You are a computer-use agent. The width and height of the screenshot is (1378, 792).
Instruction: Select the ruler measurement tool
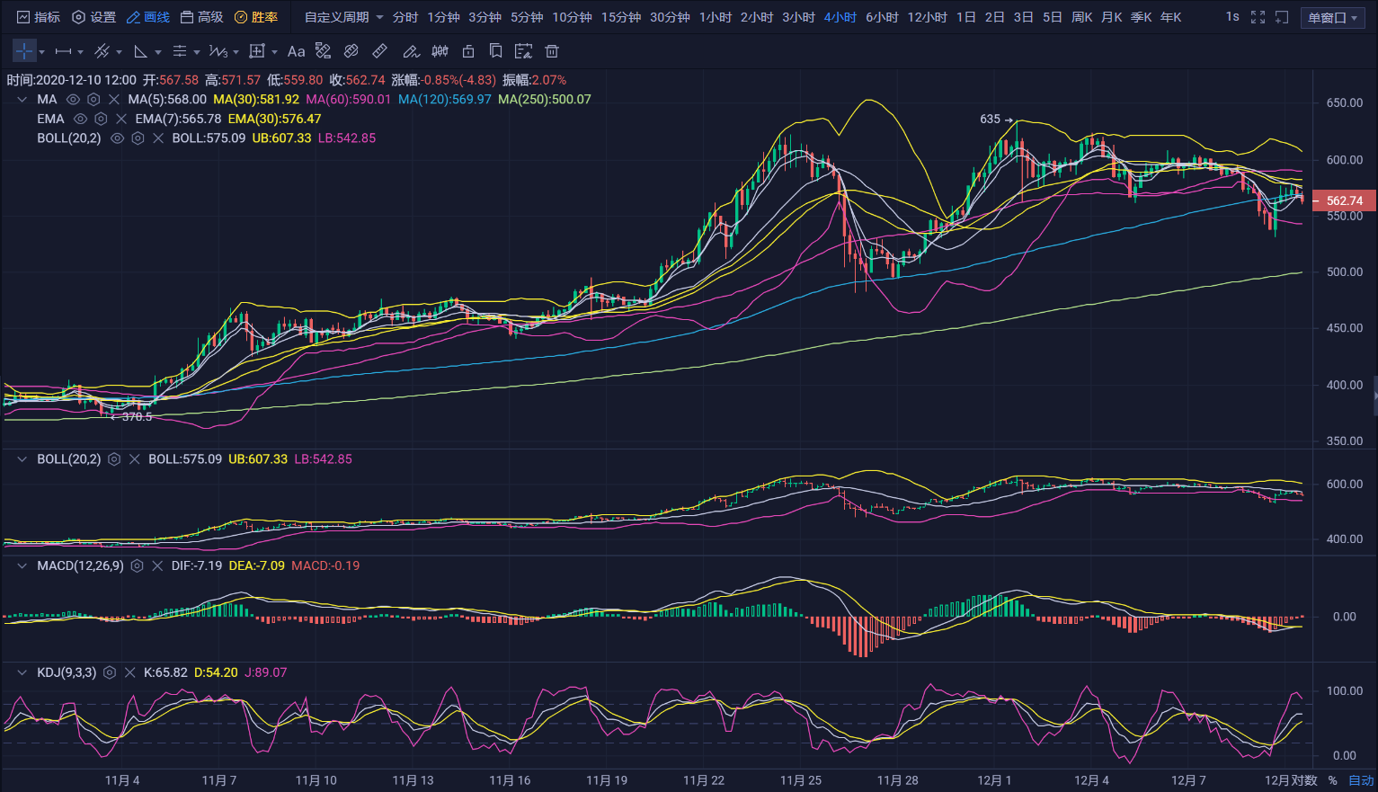[x=380, y=51]
